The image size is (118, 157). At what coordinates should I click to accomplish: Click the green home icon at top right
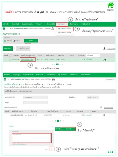(110, 5)
